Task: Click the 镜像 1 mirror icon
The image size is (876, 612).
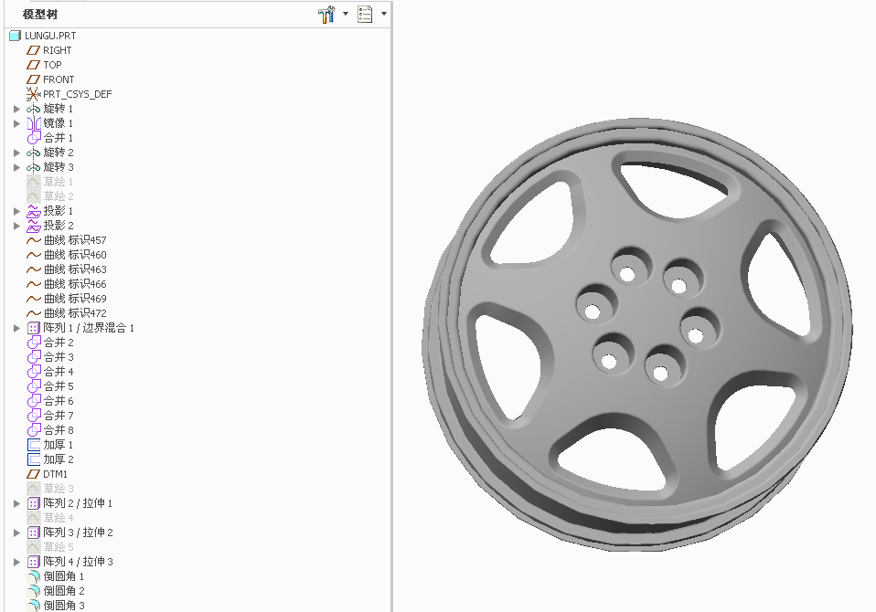Action: point(34,123)
